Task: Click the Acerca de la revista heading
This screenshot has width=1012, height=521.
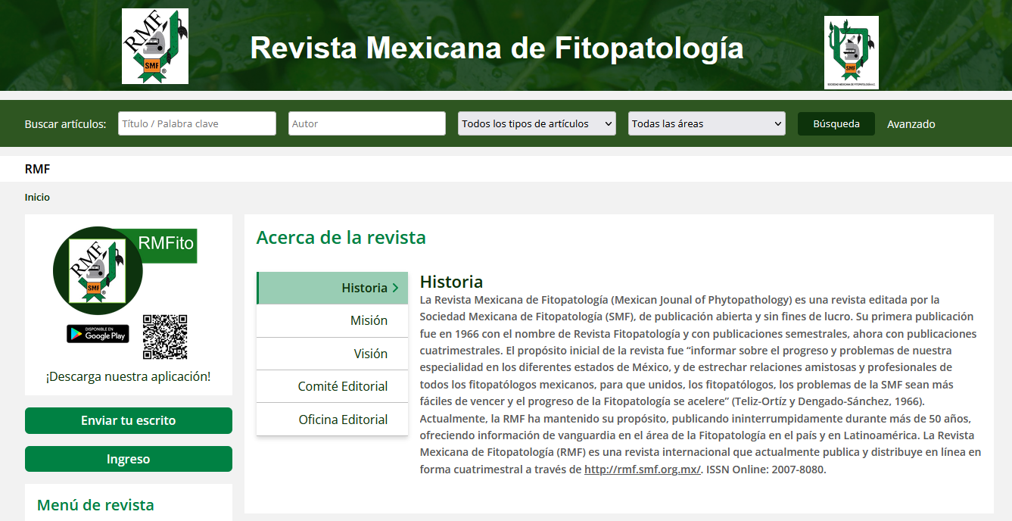Action: tap(341, 237)
